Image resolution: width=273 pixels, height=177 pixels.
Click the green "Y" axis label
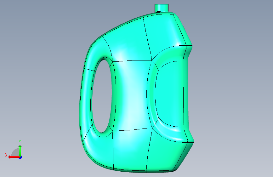click(x=20, y=142)
